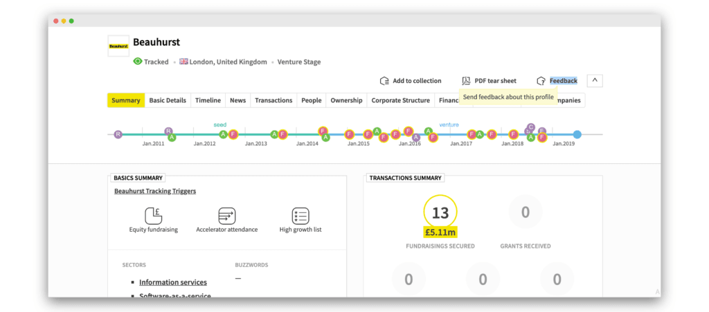Open the Beauhurst Tracking Triggers link

click(x=155, y=191)
